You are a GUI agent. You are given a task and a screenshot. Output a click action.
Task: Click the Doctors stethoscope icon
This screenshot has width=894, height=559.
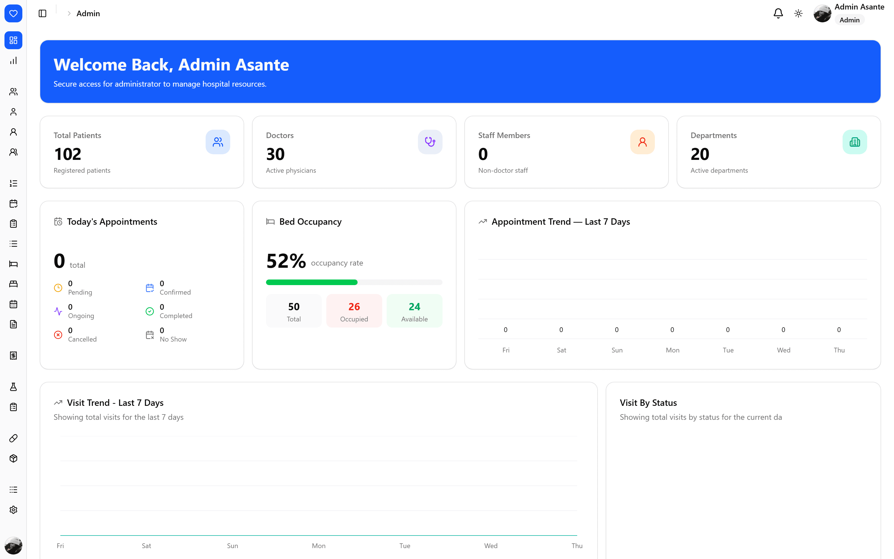click(x=430, y=142)
